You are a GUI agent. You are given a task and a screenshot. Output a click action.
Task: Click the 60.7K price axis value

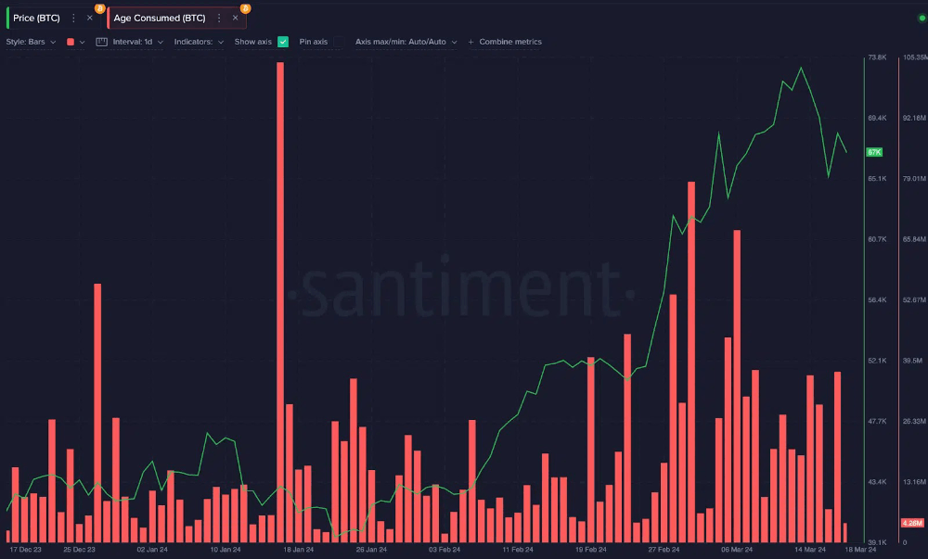(877, 239)
